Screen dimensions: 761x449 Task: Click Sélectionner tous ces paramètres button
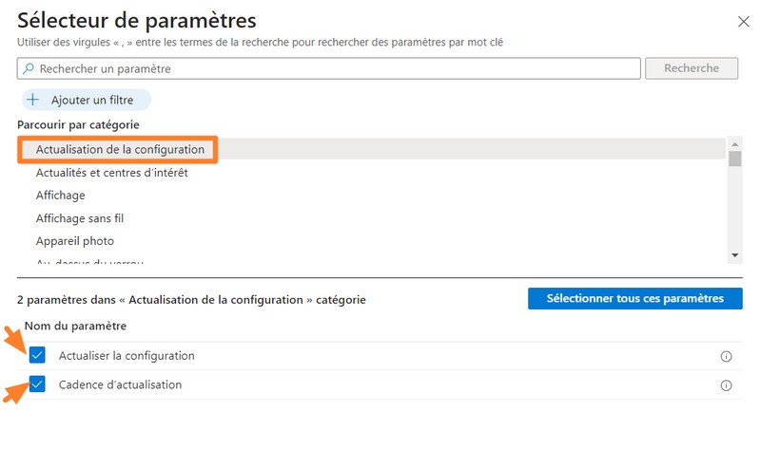point(634,298)
